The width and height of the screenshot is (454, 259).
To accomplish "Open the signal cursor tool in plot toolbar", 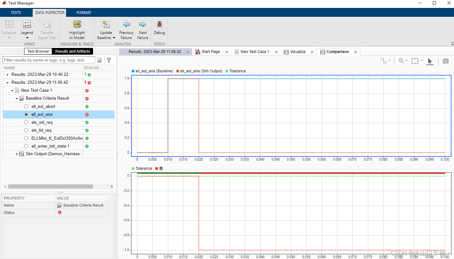I will [x=384, y=61].
